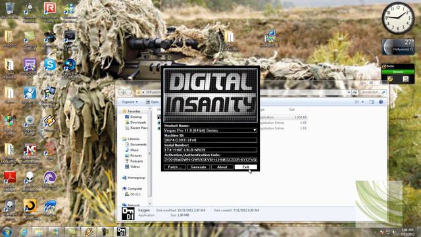The height and width of the screenshot is (237, 421).
Task: Click Open in Explorer toolbar
Action: [x=152, y=102]
